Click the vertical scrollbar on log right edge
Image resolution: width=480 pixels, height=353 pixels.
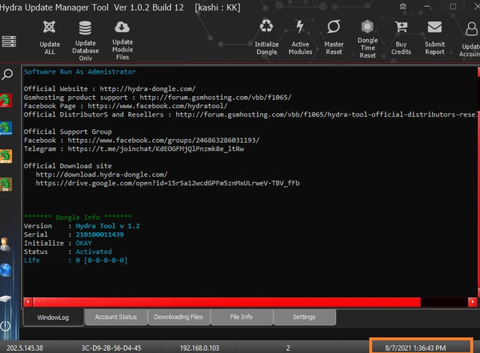click(478, 181)
